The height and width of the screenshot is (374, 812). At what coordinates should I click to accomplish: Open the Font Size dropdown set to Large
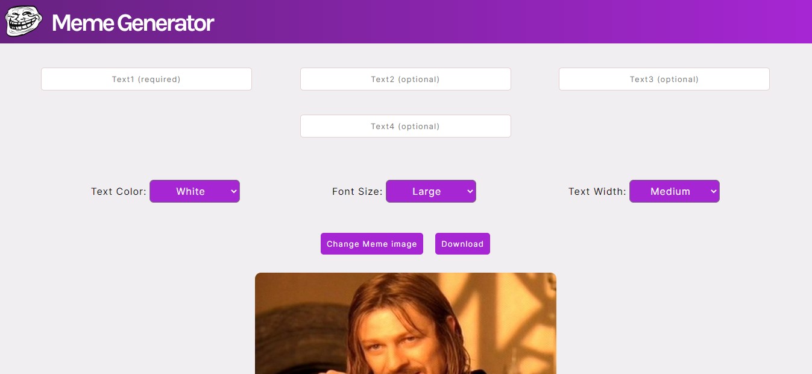pos(431,191)
